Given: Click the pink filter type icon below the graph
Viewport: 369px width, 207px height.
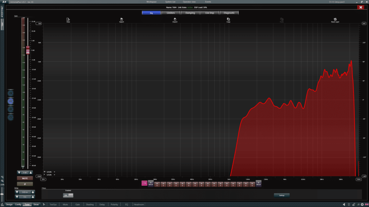Looking at the screenshot, I should [145, 184].
